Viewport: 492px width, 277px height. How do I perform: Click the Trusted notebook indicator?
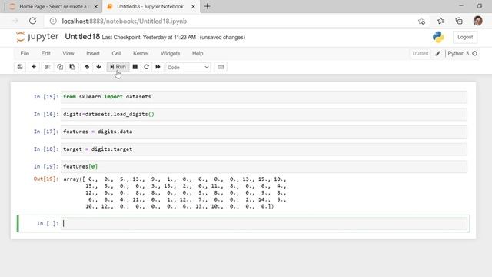pyautogui.click(x=421, y=53)
